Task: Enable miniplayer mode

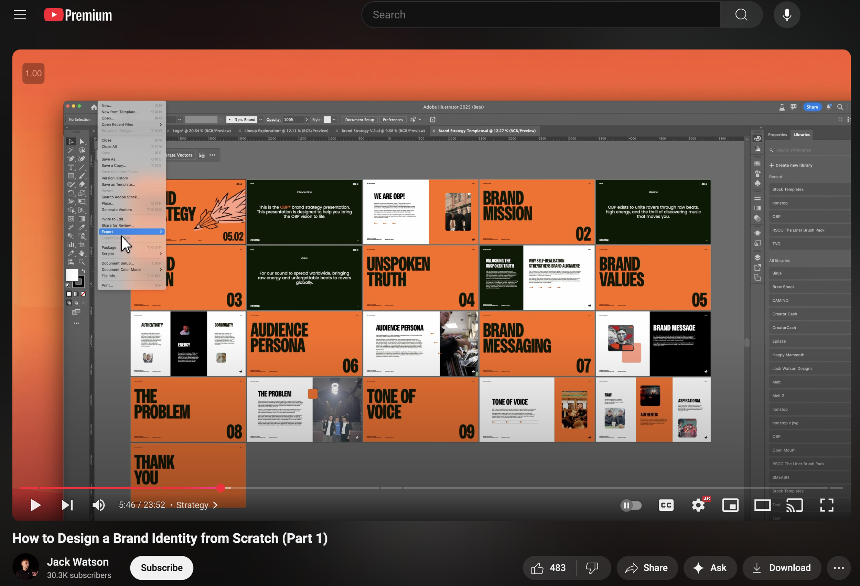Action: pos(730,505)
